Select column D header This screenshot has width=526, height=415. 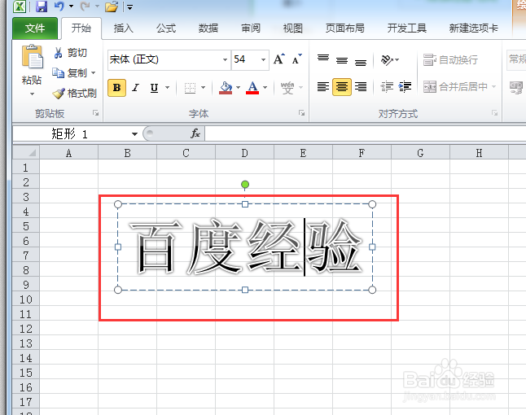click(x=244, y=153)
